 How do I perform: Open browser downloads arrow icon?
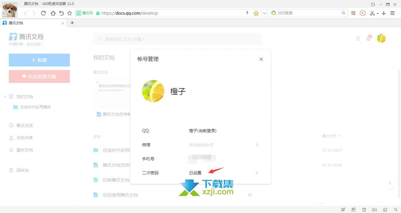(384, 13)
